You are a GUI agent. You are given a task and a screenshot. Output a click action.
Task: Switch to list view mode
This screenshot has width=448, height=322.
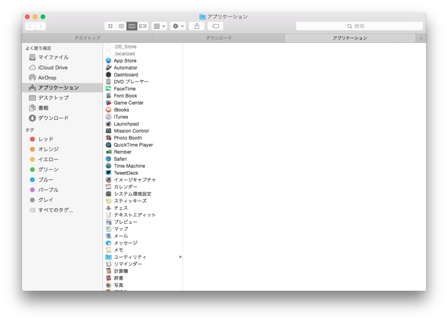point(121,26)
